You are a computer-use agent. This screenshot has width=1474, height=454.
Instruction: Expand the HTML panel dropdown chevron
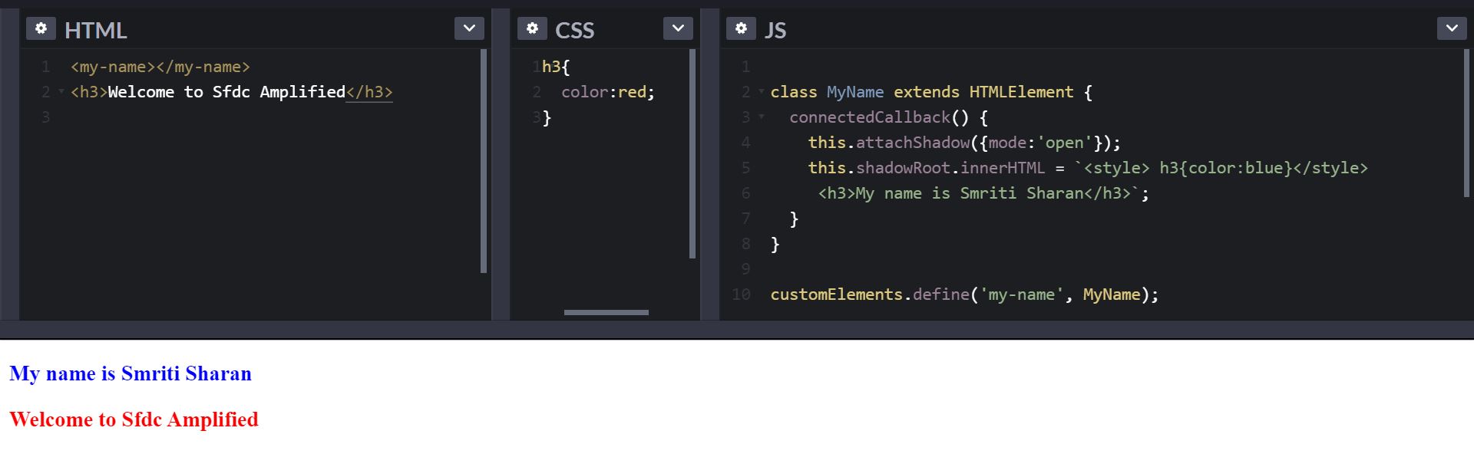469,28
